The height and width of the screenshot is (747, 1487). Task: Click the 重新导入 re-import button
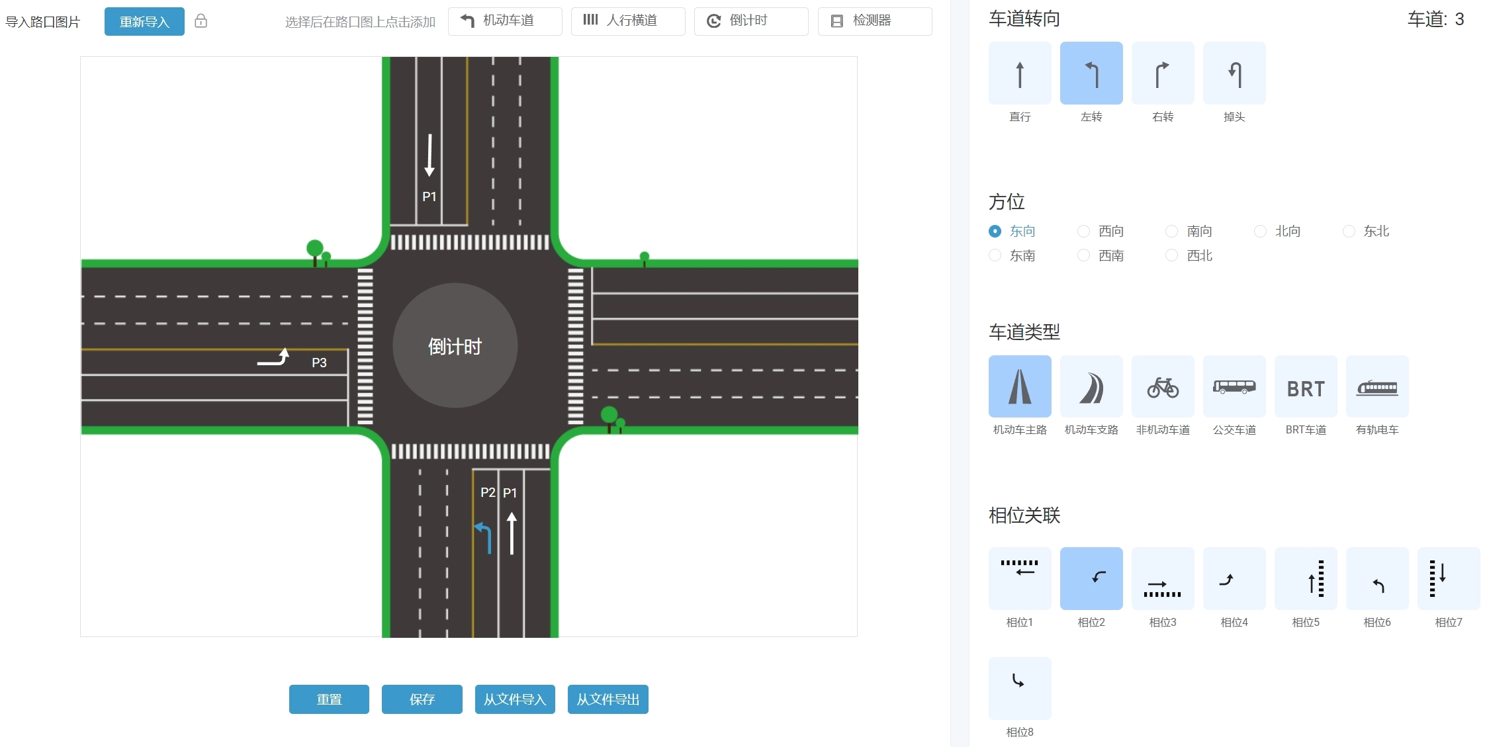coord(144,22)
